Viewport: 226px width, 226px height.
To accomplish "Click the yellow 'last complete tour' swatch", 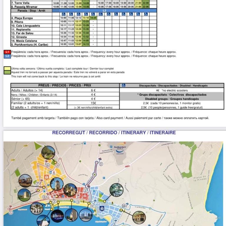I will (x=7, y=68).
